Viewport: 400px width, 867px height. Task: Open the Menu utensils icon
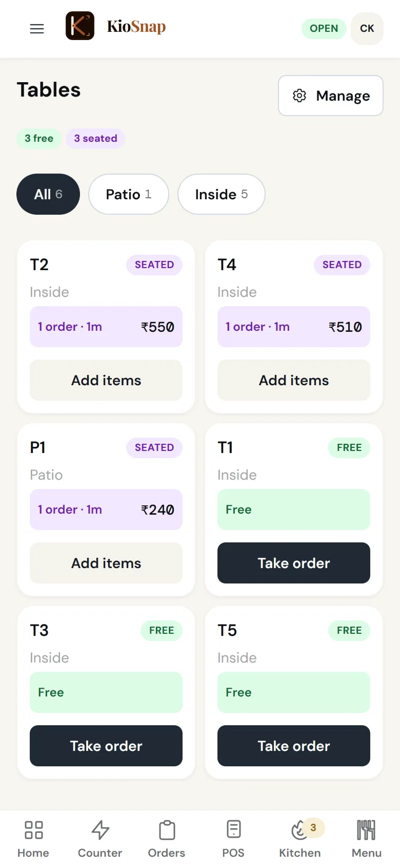point(366,830)
